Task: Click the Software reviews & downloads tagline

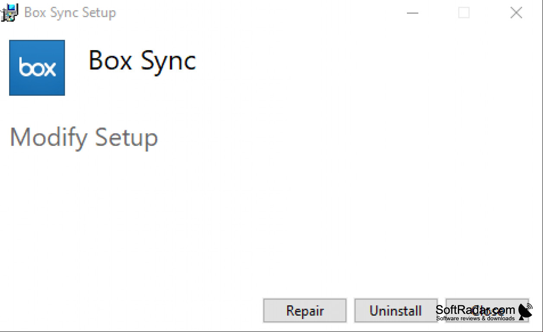Action: coord(475,319)
